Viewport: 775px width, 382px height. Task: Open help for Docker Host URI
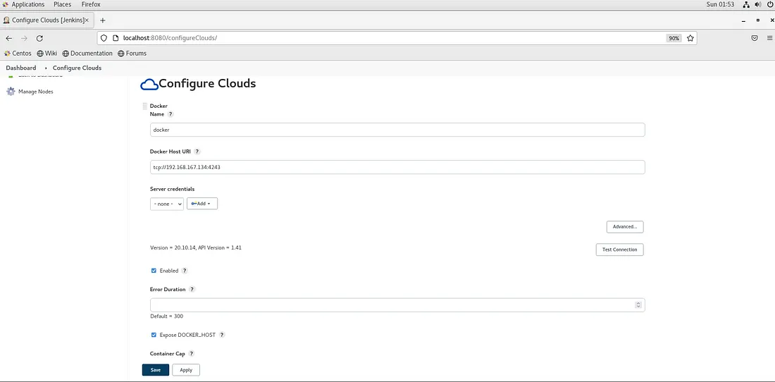197,152
